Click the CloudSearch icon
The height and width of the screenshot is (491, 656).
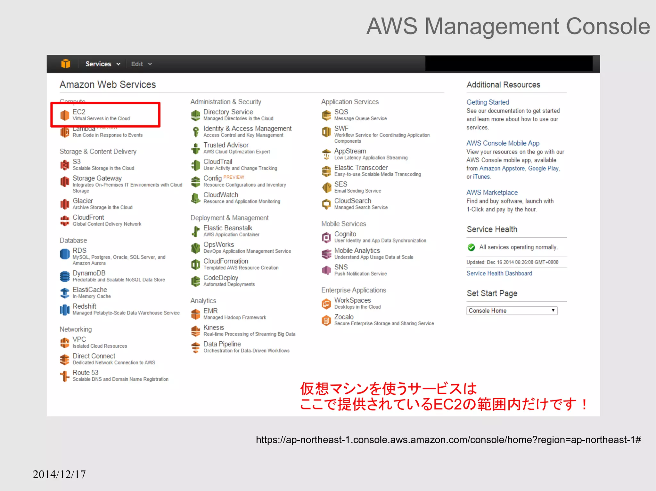326,204
